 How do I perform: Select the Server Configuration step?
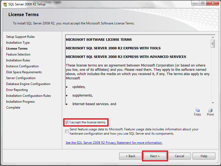tap(21, 78)
